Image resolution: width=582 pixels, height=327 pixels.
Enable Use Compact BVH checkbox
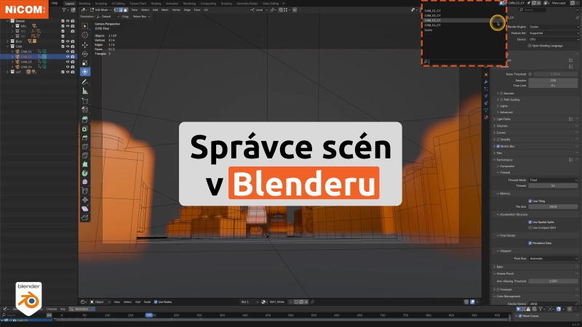pyautogui.click(x=530, y=227)
